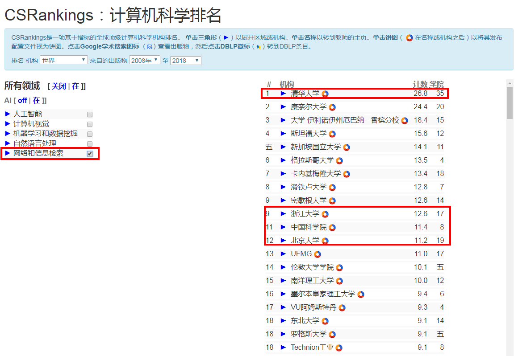
Task: Enable the 人工智能 checkbox
Action: tap(89, 114)
